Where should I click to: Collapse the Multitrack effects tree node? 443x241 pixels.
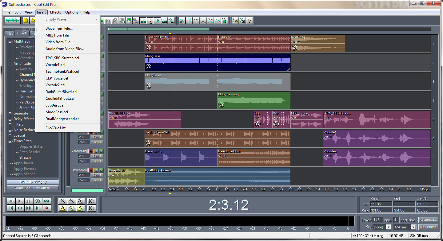tap(10, 41)
